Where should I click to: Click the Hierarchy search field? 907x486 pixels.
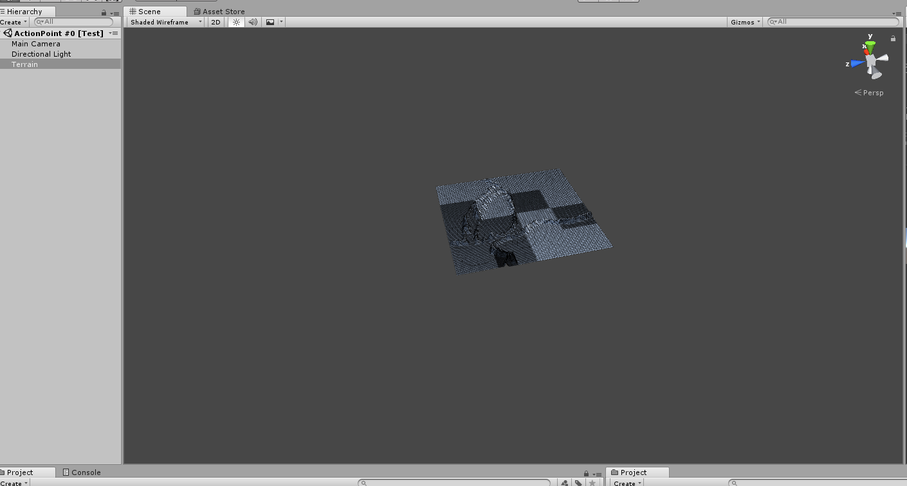pos(73,22)
